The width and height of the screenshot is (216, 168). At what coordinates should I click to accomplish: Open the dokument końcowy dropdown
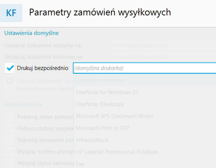click(x=164, y=57)
